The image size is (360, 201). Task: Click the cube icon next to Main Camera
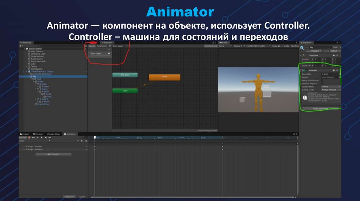(x=29, y=51)
